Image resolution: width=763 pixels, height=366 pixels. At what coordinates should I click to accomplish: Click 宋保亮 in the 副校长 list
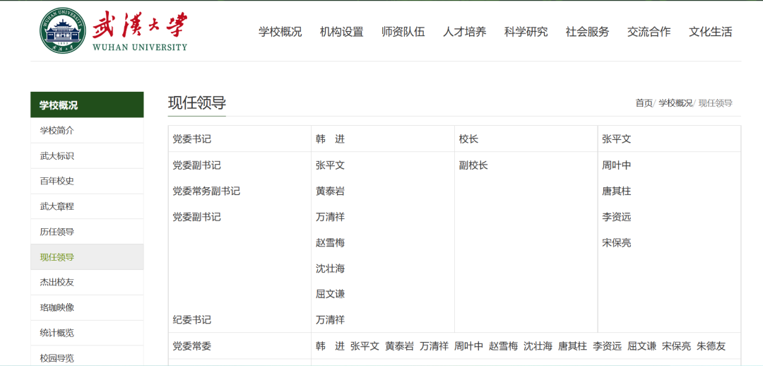point(617,243)
